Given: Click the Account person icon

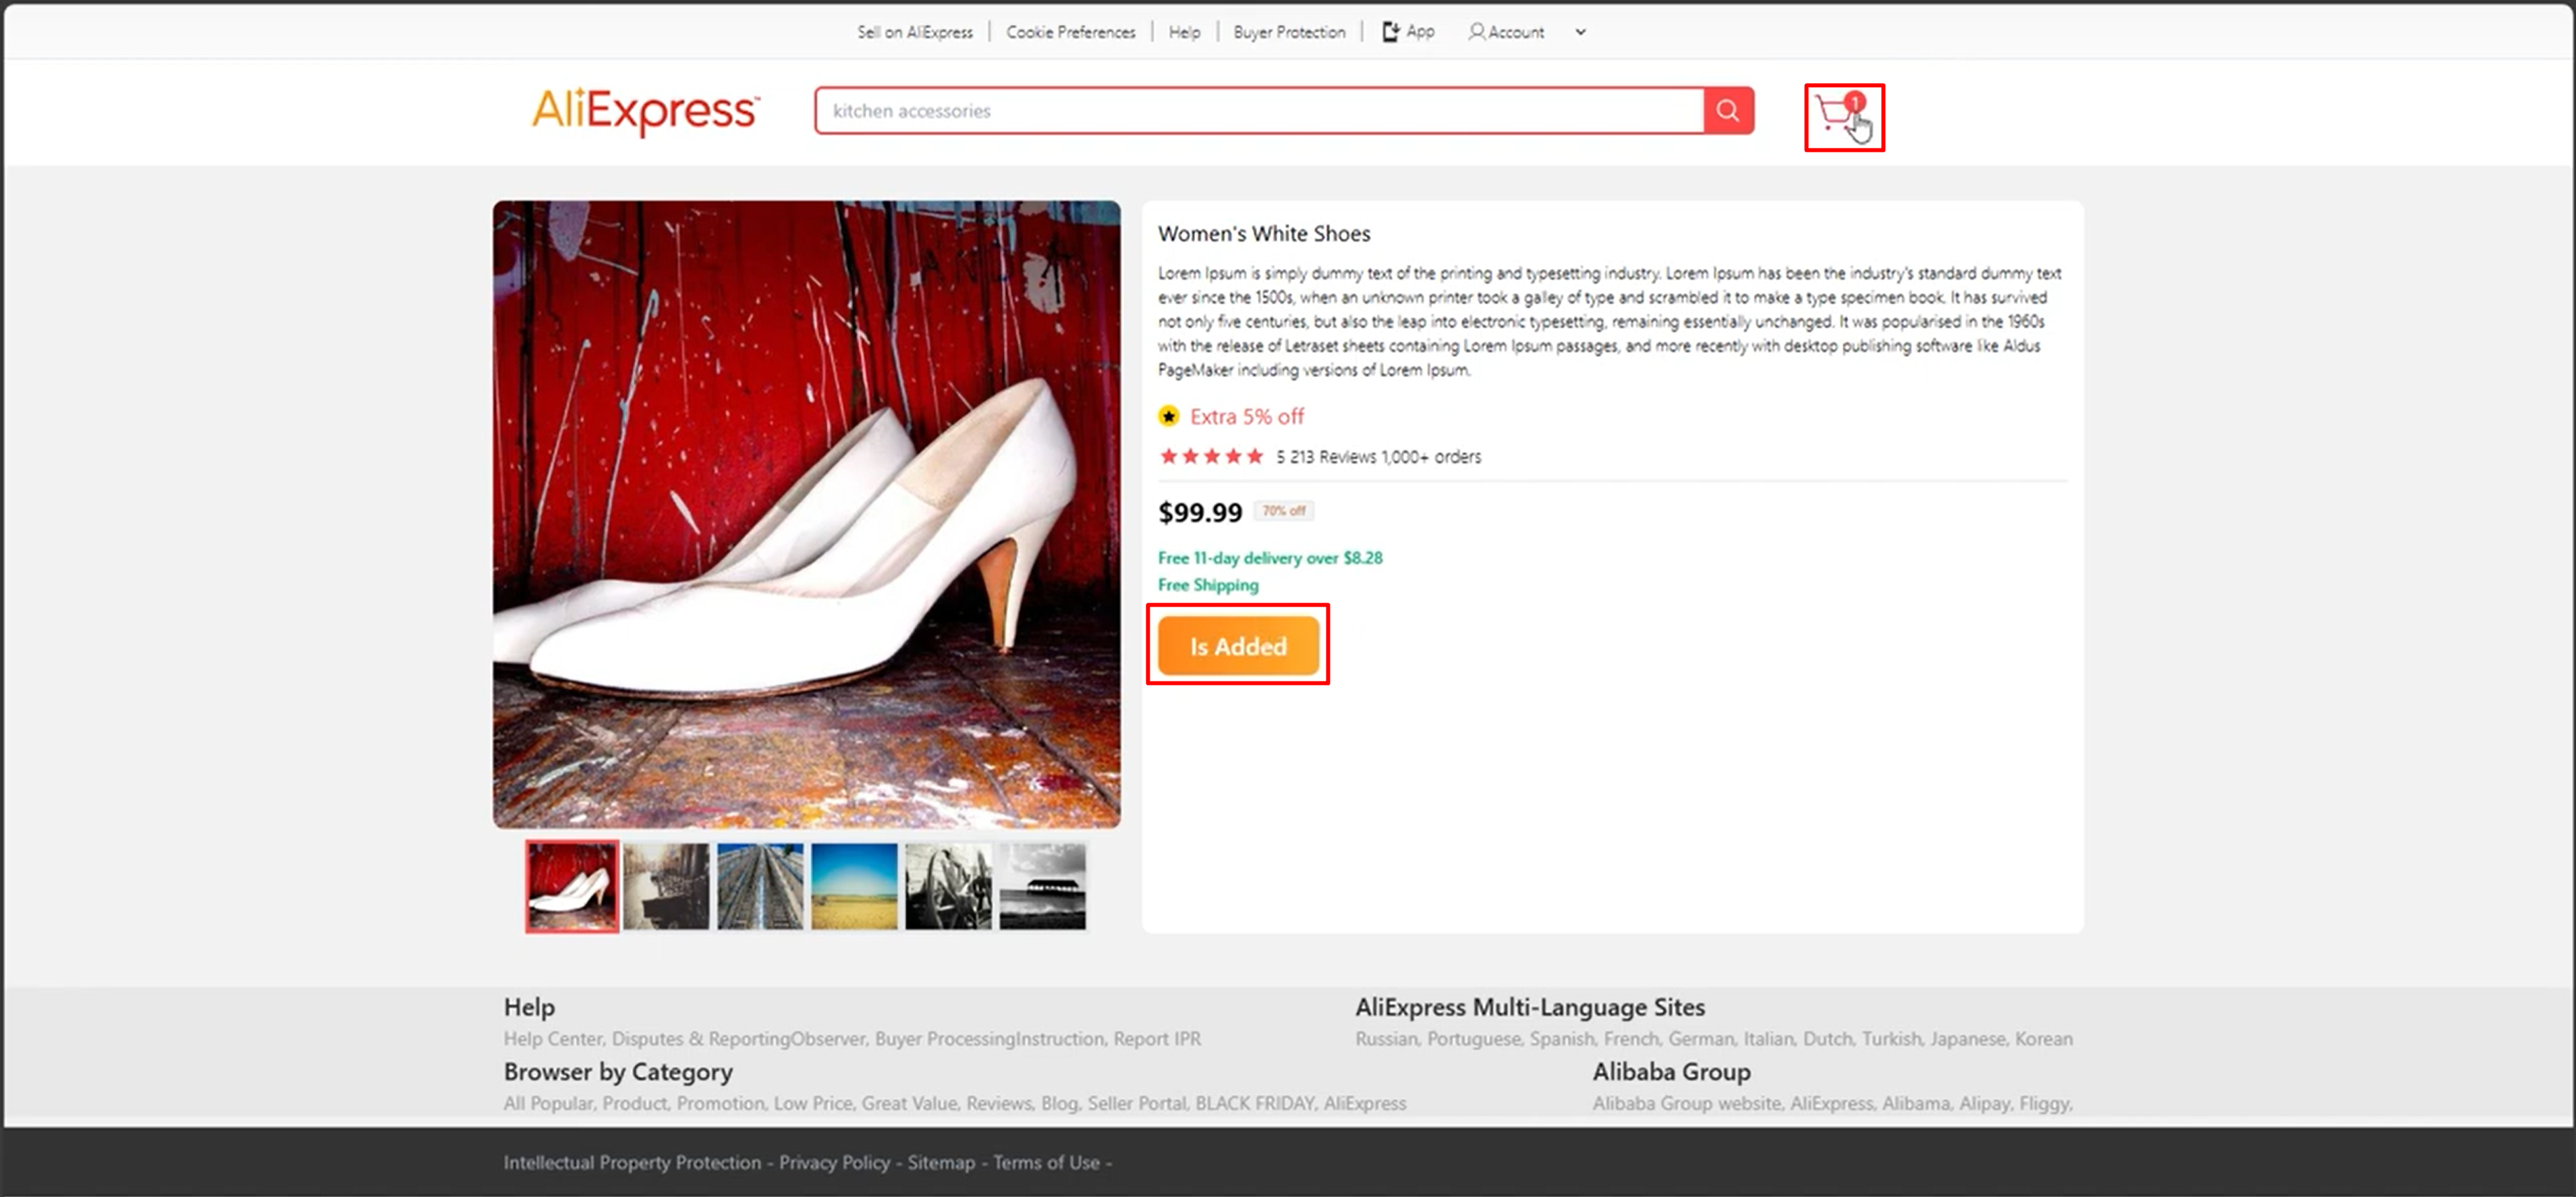Looking at the screenshot, I should [x=1476, y=32].
